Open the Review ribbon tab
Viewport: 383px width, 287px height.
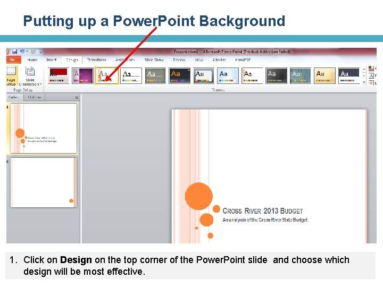click(179, 60)
